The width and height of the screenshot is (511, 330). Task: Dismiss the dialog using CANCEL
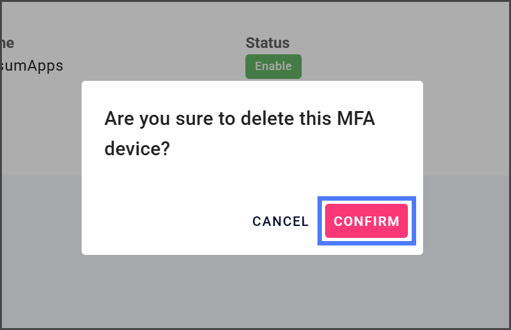[280, 221]
